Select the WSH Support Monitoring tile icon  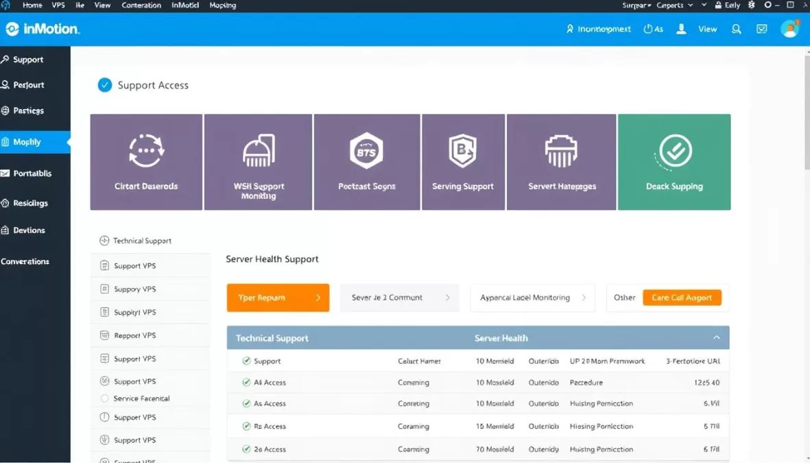tap(258, 151)
